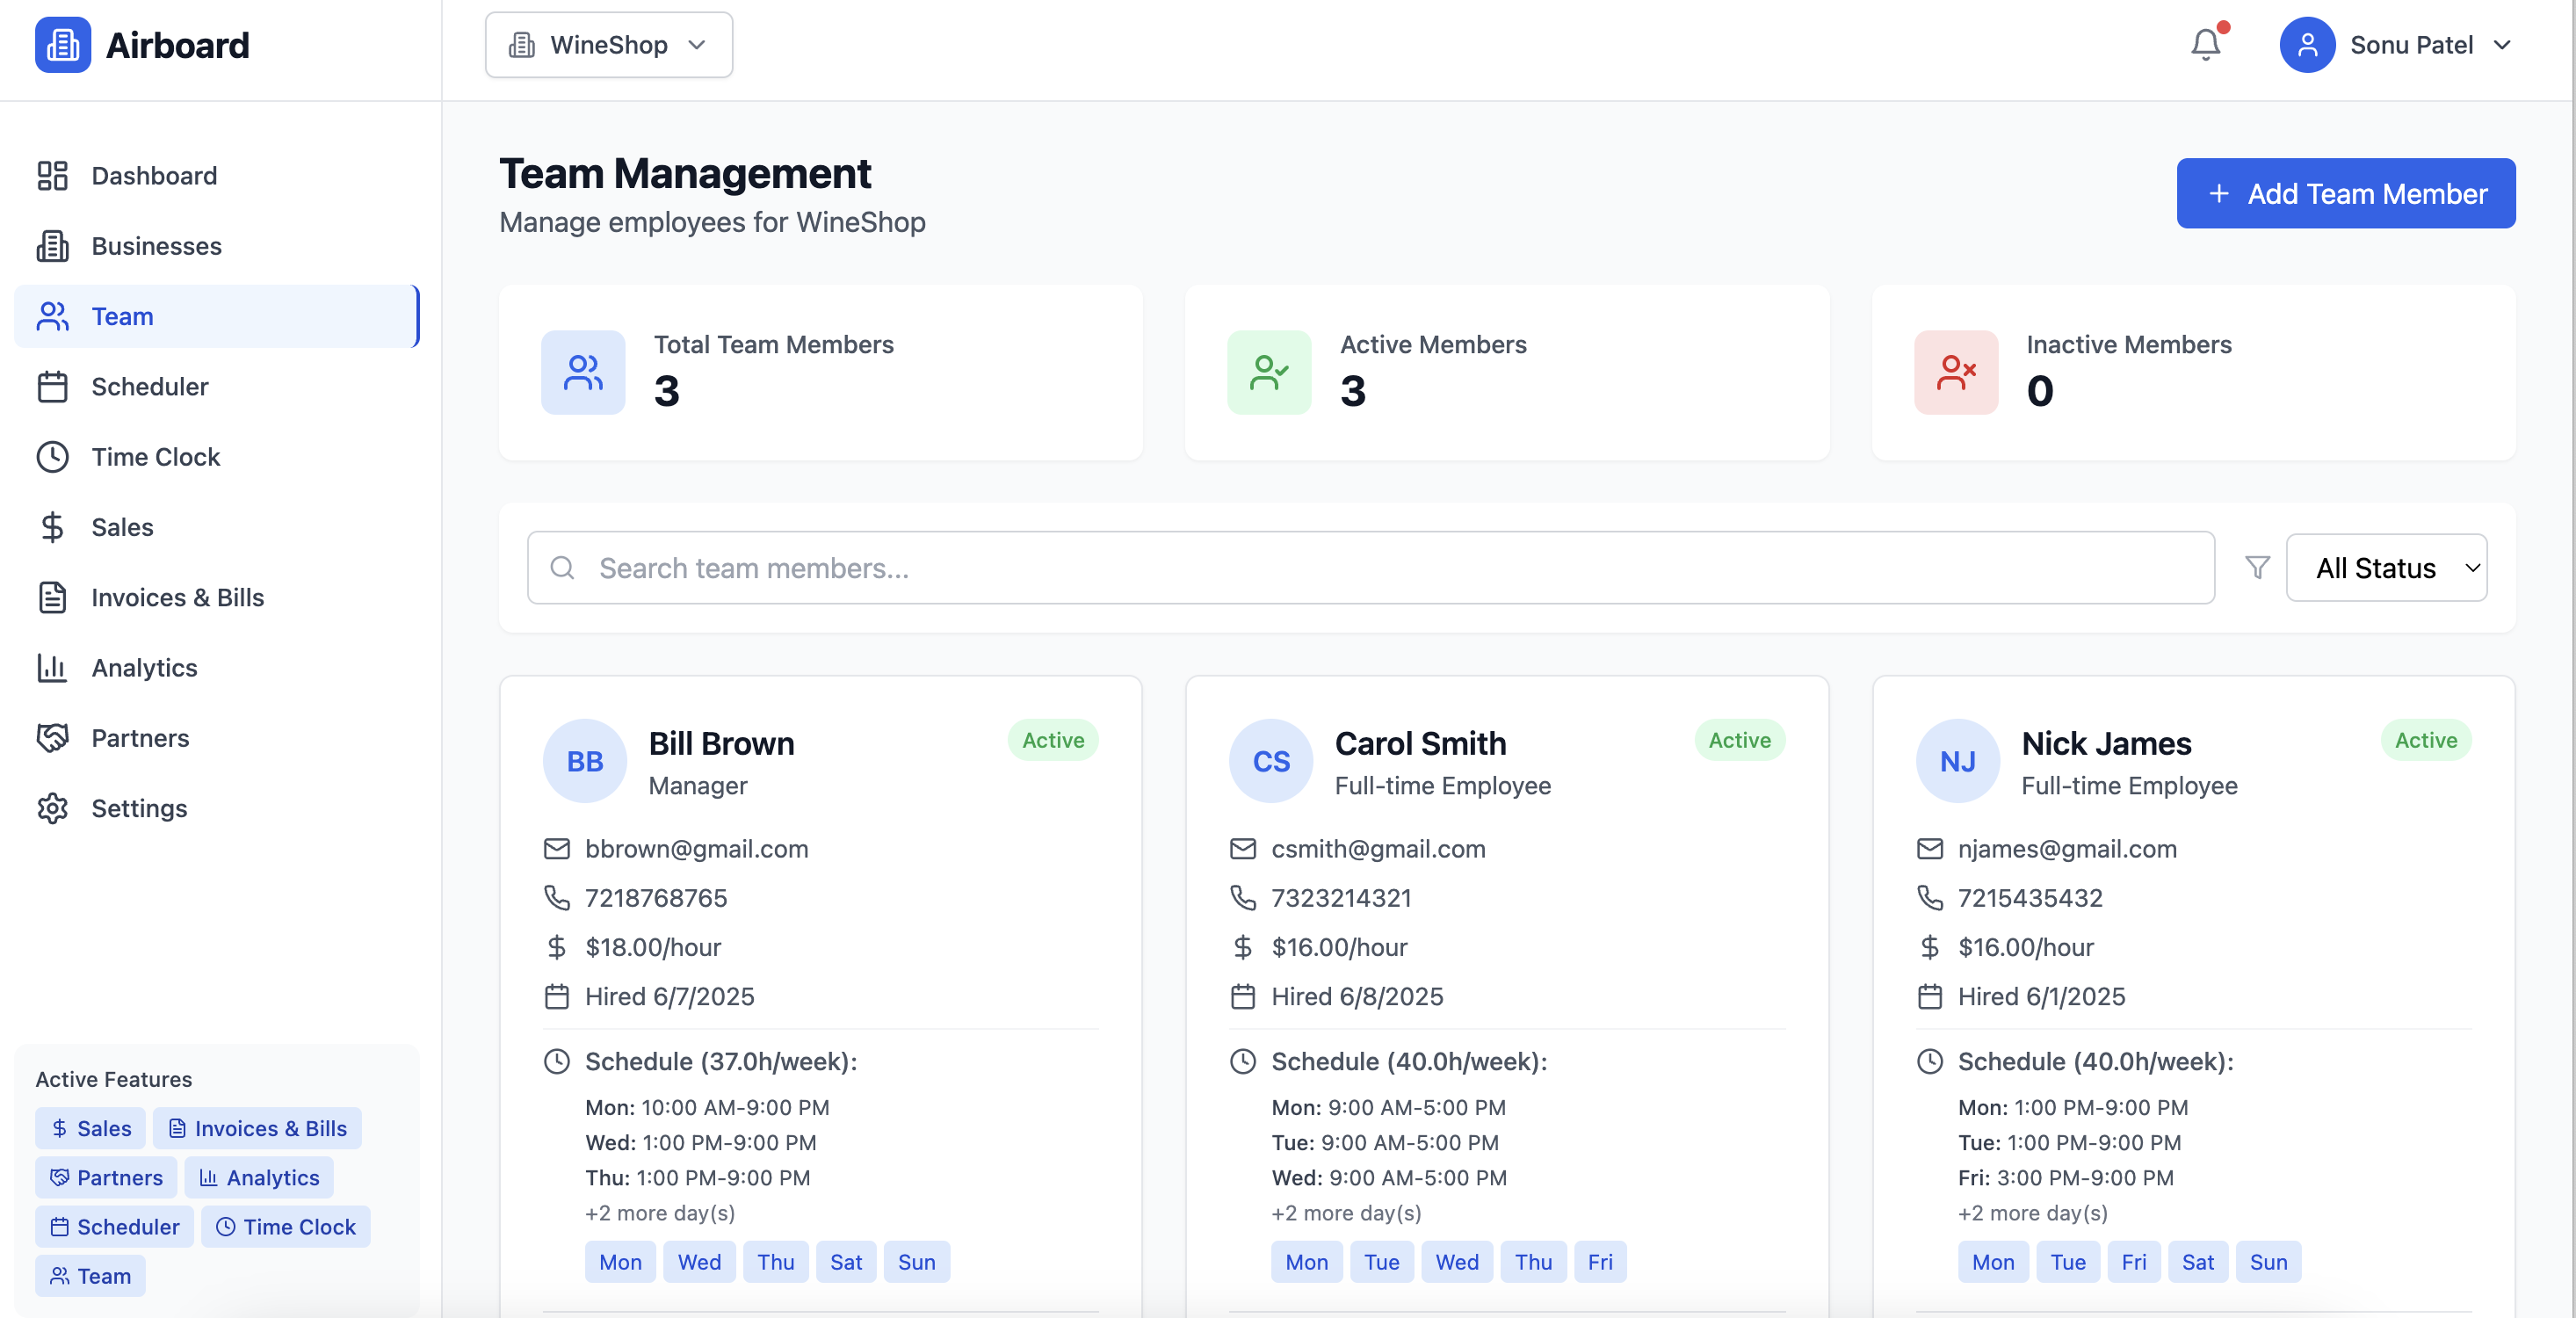This screenshot has height=1318, width=2576.
Task: Click the Partners active feature chip
Action: click(x=106, y=1177)
